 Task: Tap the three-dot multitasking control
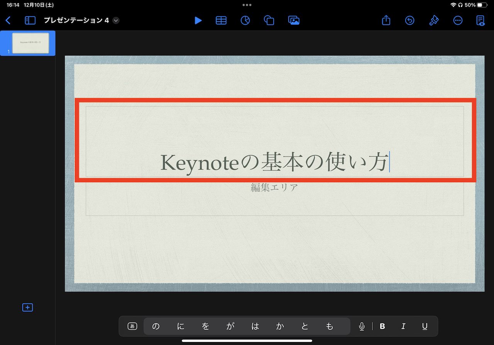pyautogui.click(x=247, y=5)
